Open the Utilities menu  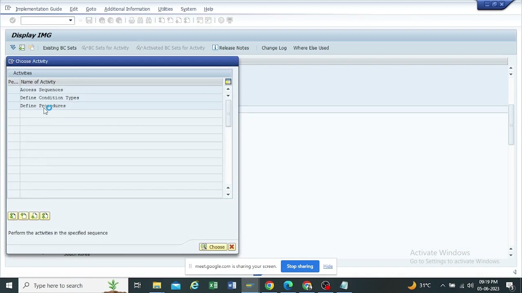coord(166,9)
